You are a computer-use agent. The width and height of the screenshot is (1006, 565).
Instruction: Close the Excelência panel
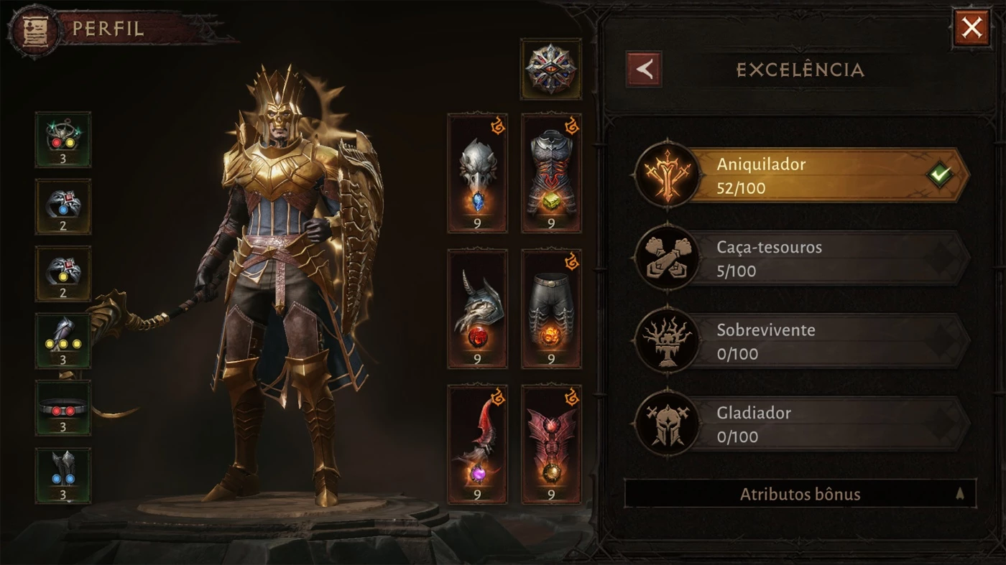(x=972, y=29)
